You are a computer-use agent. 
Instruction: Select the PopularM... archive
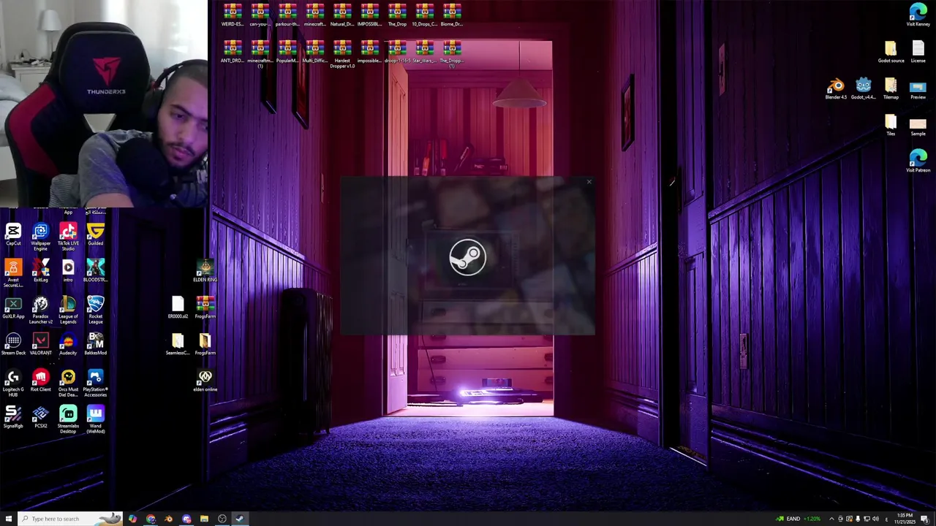tap(287, 52)
